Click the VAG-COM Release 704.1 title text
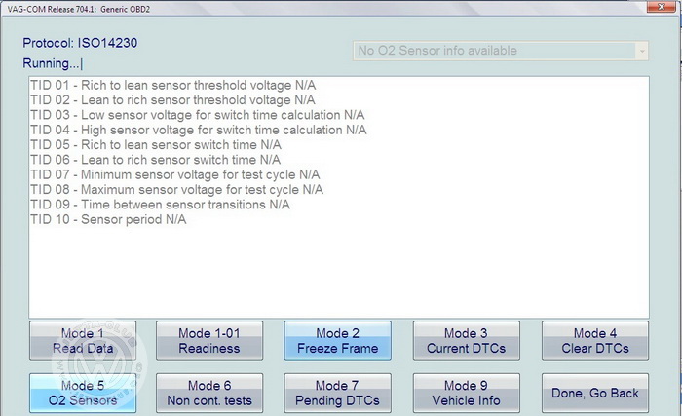 79,9
